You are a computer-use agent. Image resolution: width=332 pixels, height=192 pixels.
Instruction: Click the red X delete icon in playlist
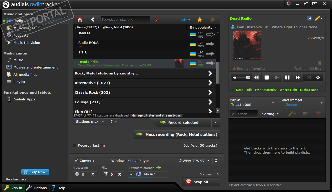318,114
